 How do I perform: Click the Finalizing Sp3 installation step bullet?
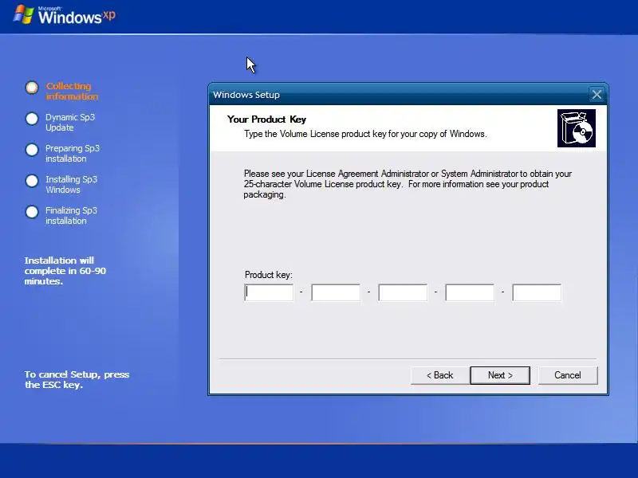[32, 212]
